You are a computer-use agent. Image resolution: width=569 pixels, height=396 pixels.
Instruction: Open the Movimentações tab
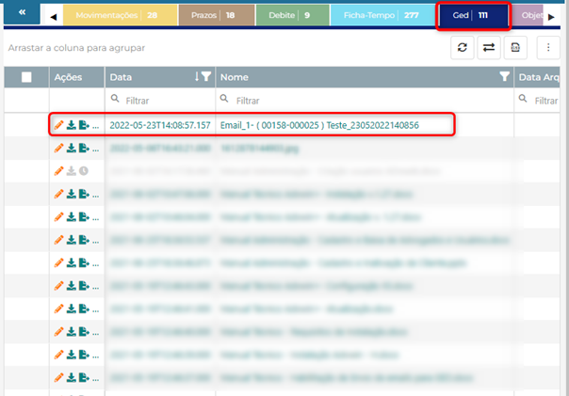pyautogui.click(x=121, y=15)
